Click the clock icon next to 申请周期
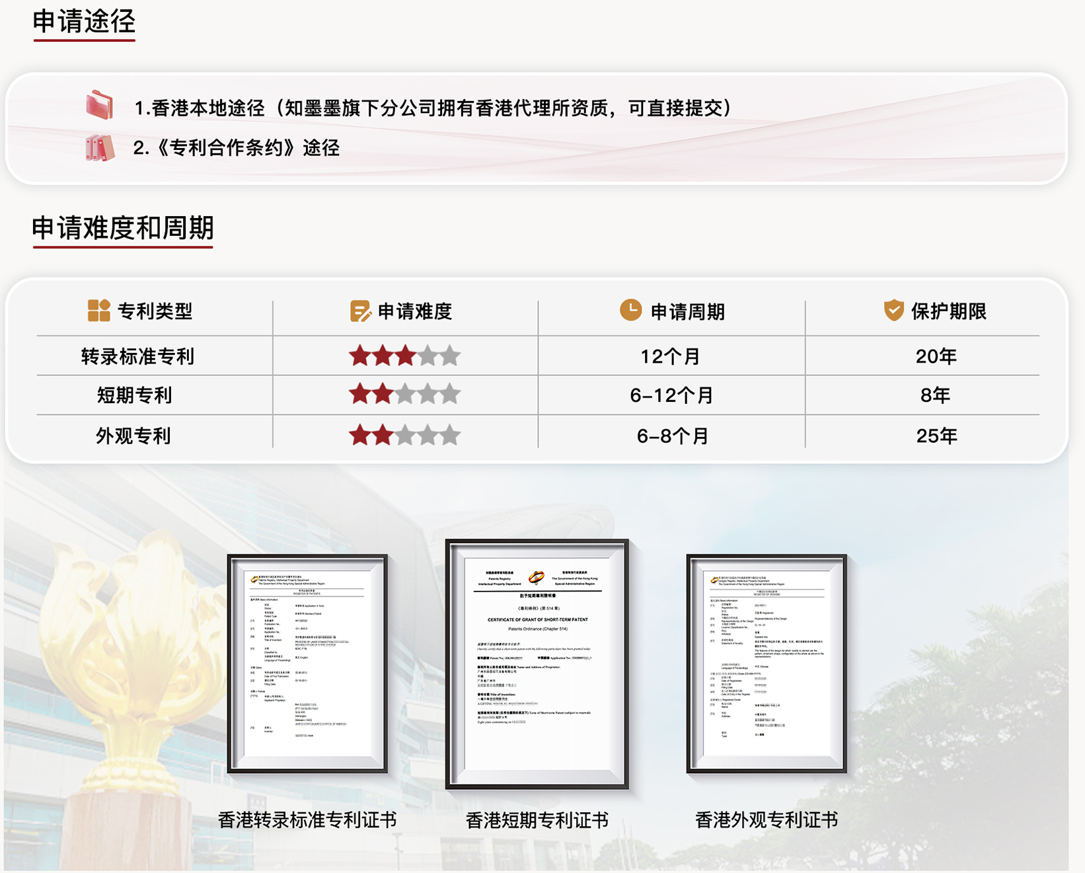1085x873 pixels. coord(630,310)
